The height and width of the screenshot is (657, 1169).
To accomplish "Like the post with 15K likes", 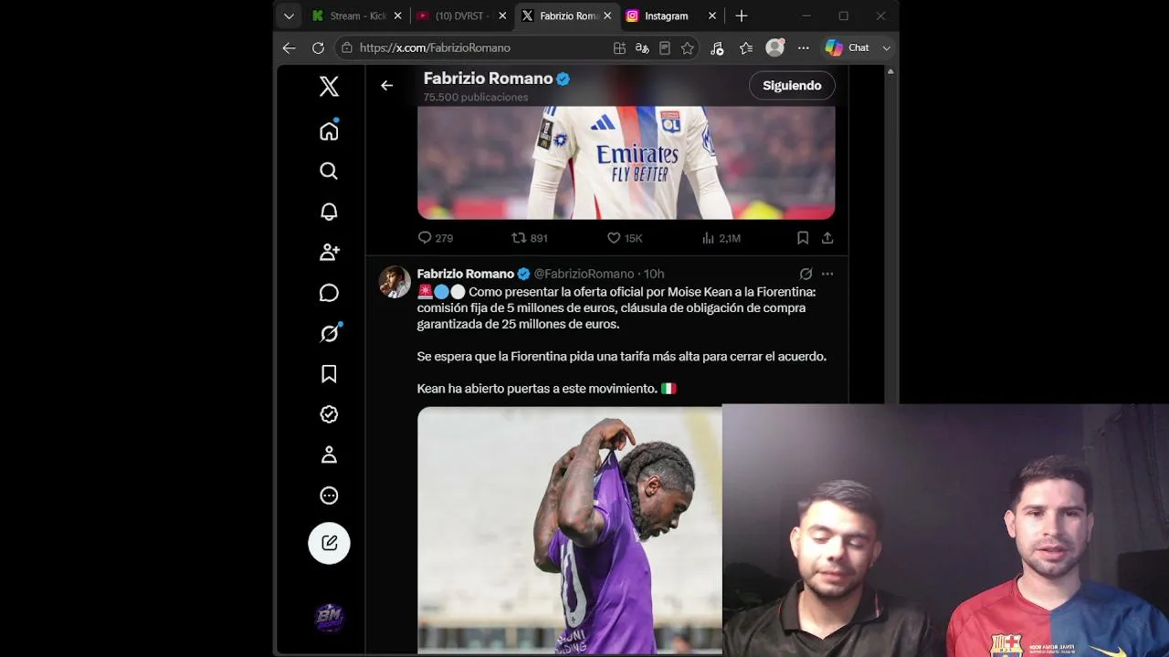I will pos(625,238).
